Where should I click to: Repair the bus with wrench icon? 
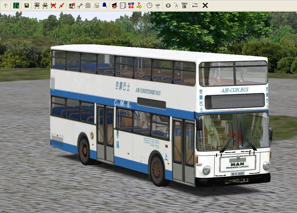tap(80, 6)
